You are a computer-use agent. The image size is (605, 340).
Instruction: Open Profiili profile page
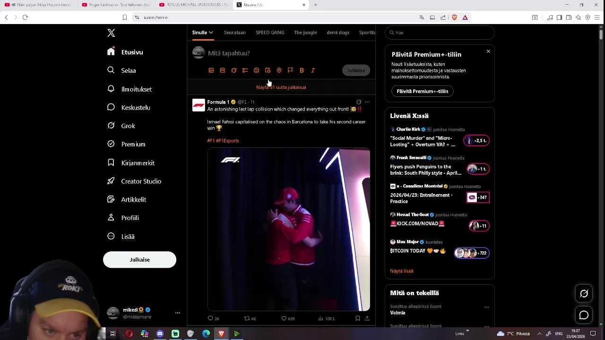[x=123, y=218]
